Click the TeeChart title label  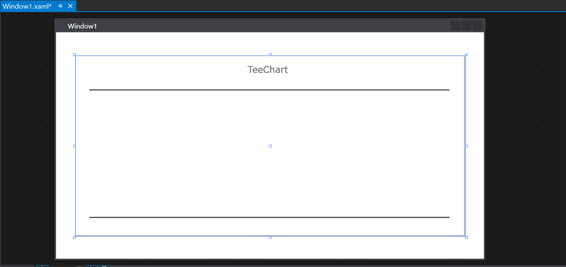coord(268,69)
